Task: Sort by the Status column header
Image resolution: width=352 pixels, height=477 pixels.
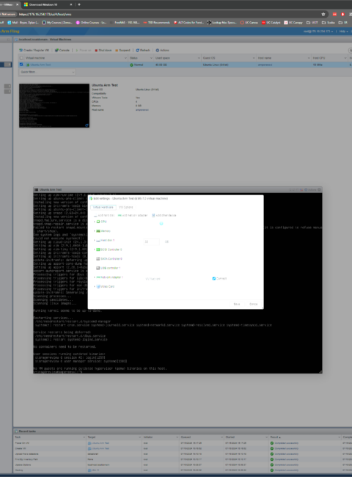Action: pos(141,58)
